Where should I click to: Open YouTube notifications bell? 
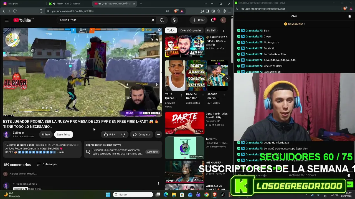click(213, 20)
